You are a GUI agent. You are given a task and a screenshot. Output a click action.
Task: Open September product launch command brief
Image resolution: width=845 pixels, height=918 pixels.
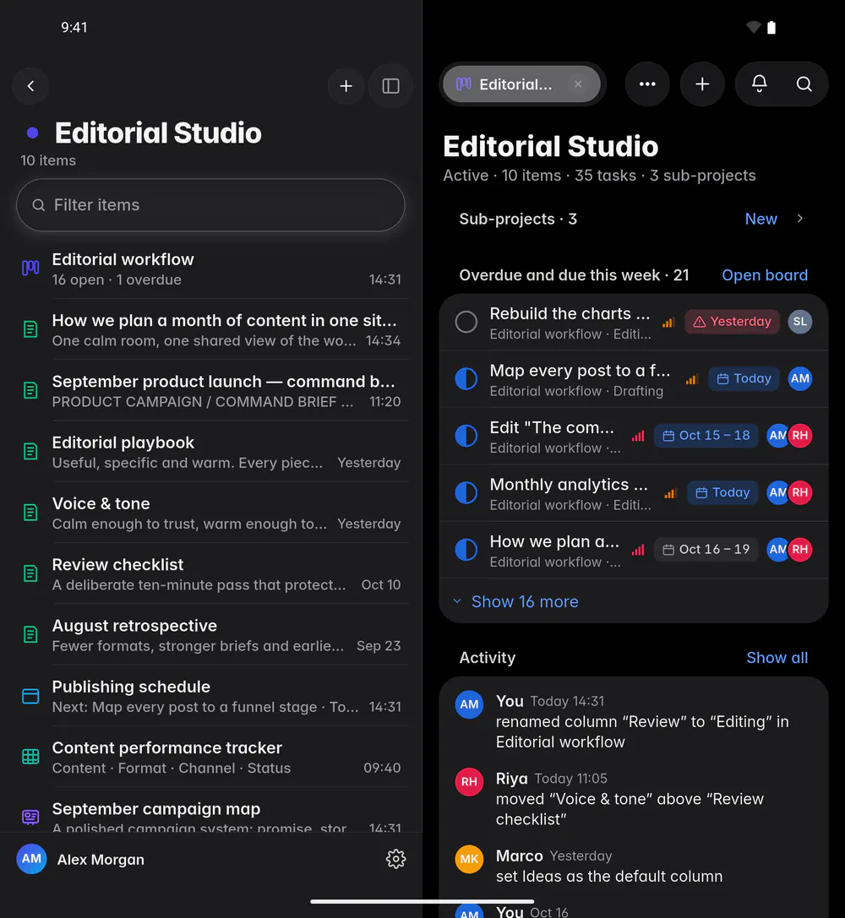point(212,390)
